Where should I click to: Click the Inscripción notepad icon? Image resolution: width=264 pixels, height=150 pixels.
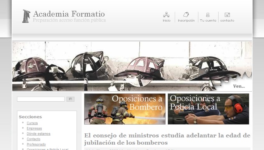(186, 15)
